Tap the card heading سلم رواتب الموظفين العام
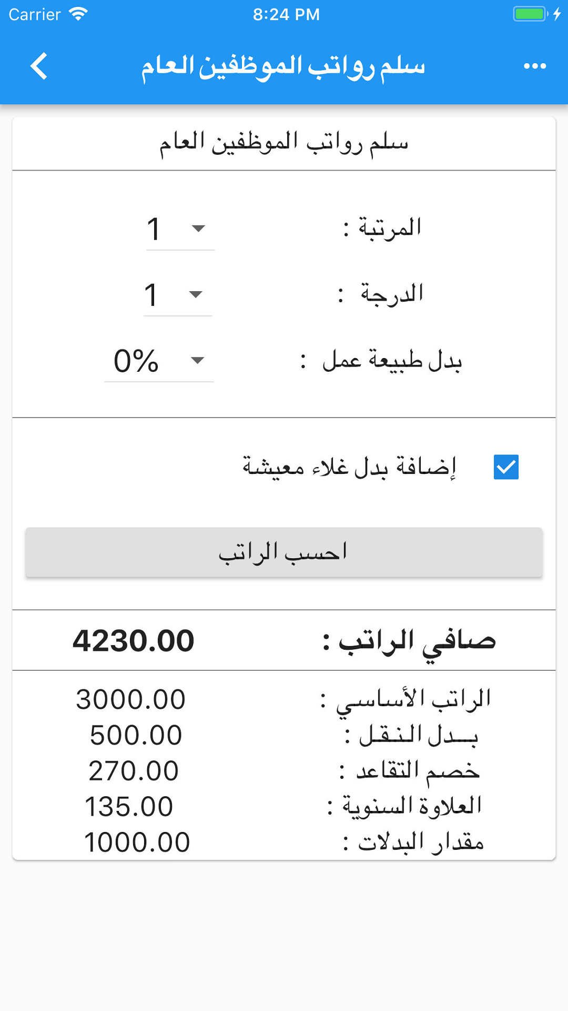568x1011 pixels. point(284,143)
